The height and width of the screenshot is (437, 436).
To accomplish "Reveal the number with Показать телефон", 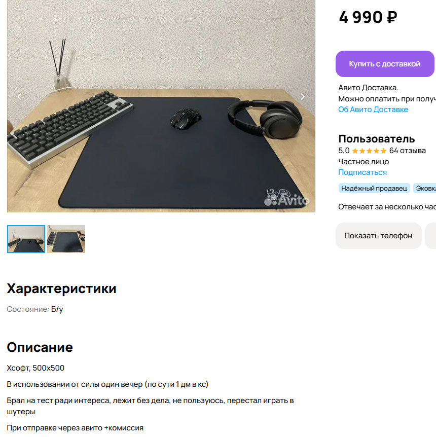I will click(378, 236).
